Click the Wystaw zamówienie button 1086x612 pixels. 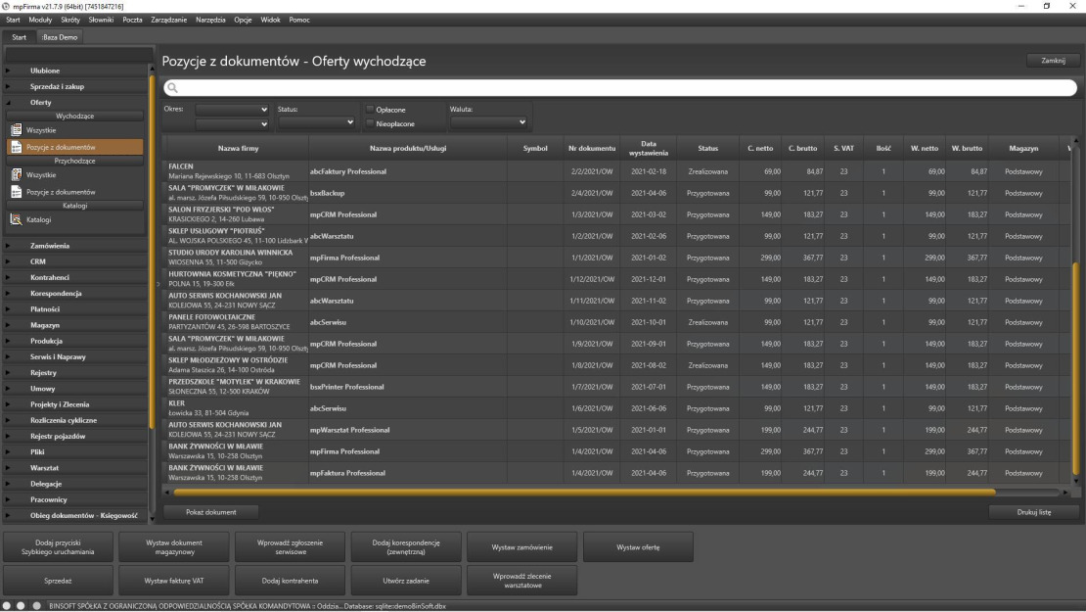(522, 547)
